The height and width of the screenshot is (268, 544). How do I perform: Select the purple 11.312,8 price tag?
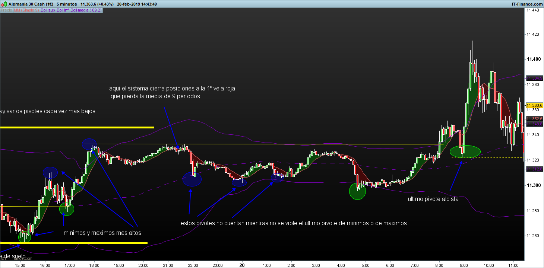pos(534,169)
